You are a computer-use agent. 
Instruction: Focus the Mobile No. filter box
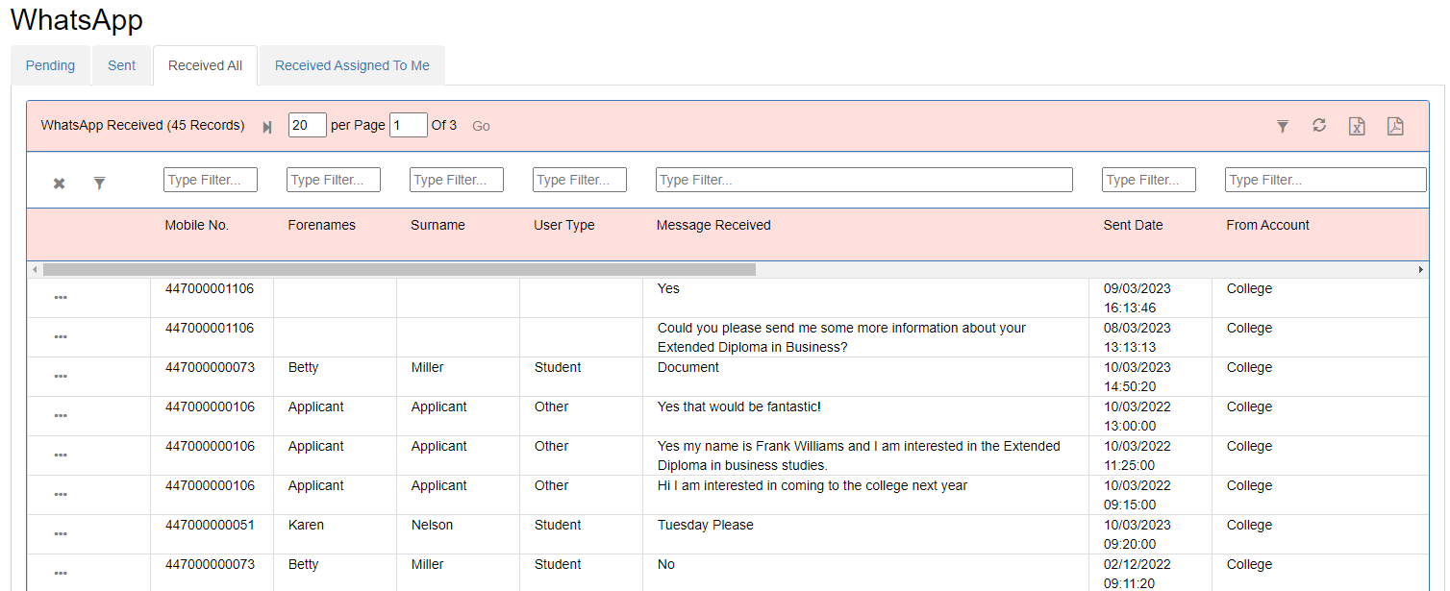click(211, 180)
